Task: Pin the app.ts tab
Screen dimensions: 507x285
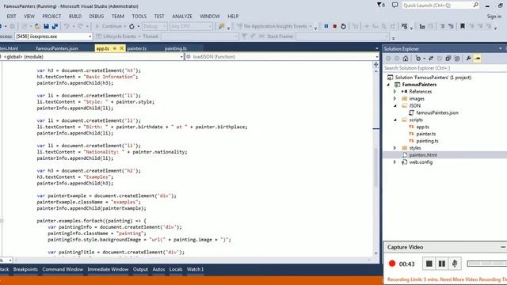Action: tap(114, 48)
